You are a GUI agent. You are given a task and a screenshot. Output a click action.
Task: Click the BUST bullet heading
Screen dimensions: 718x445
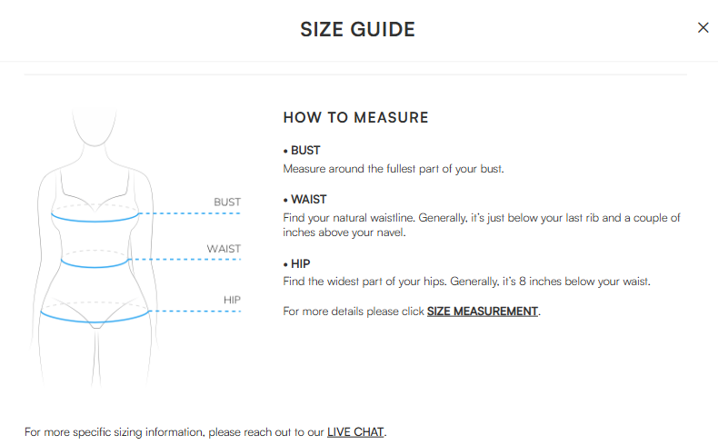coord(302,151)
